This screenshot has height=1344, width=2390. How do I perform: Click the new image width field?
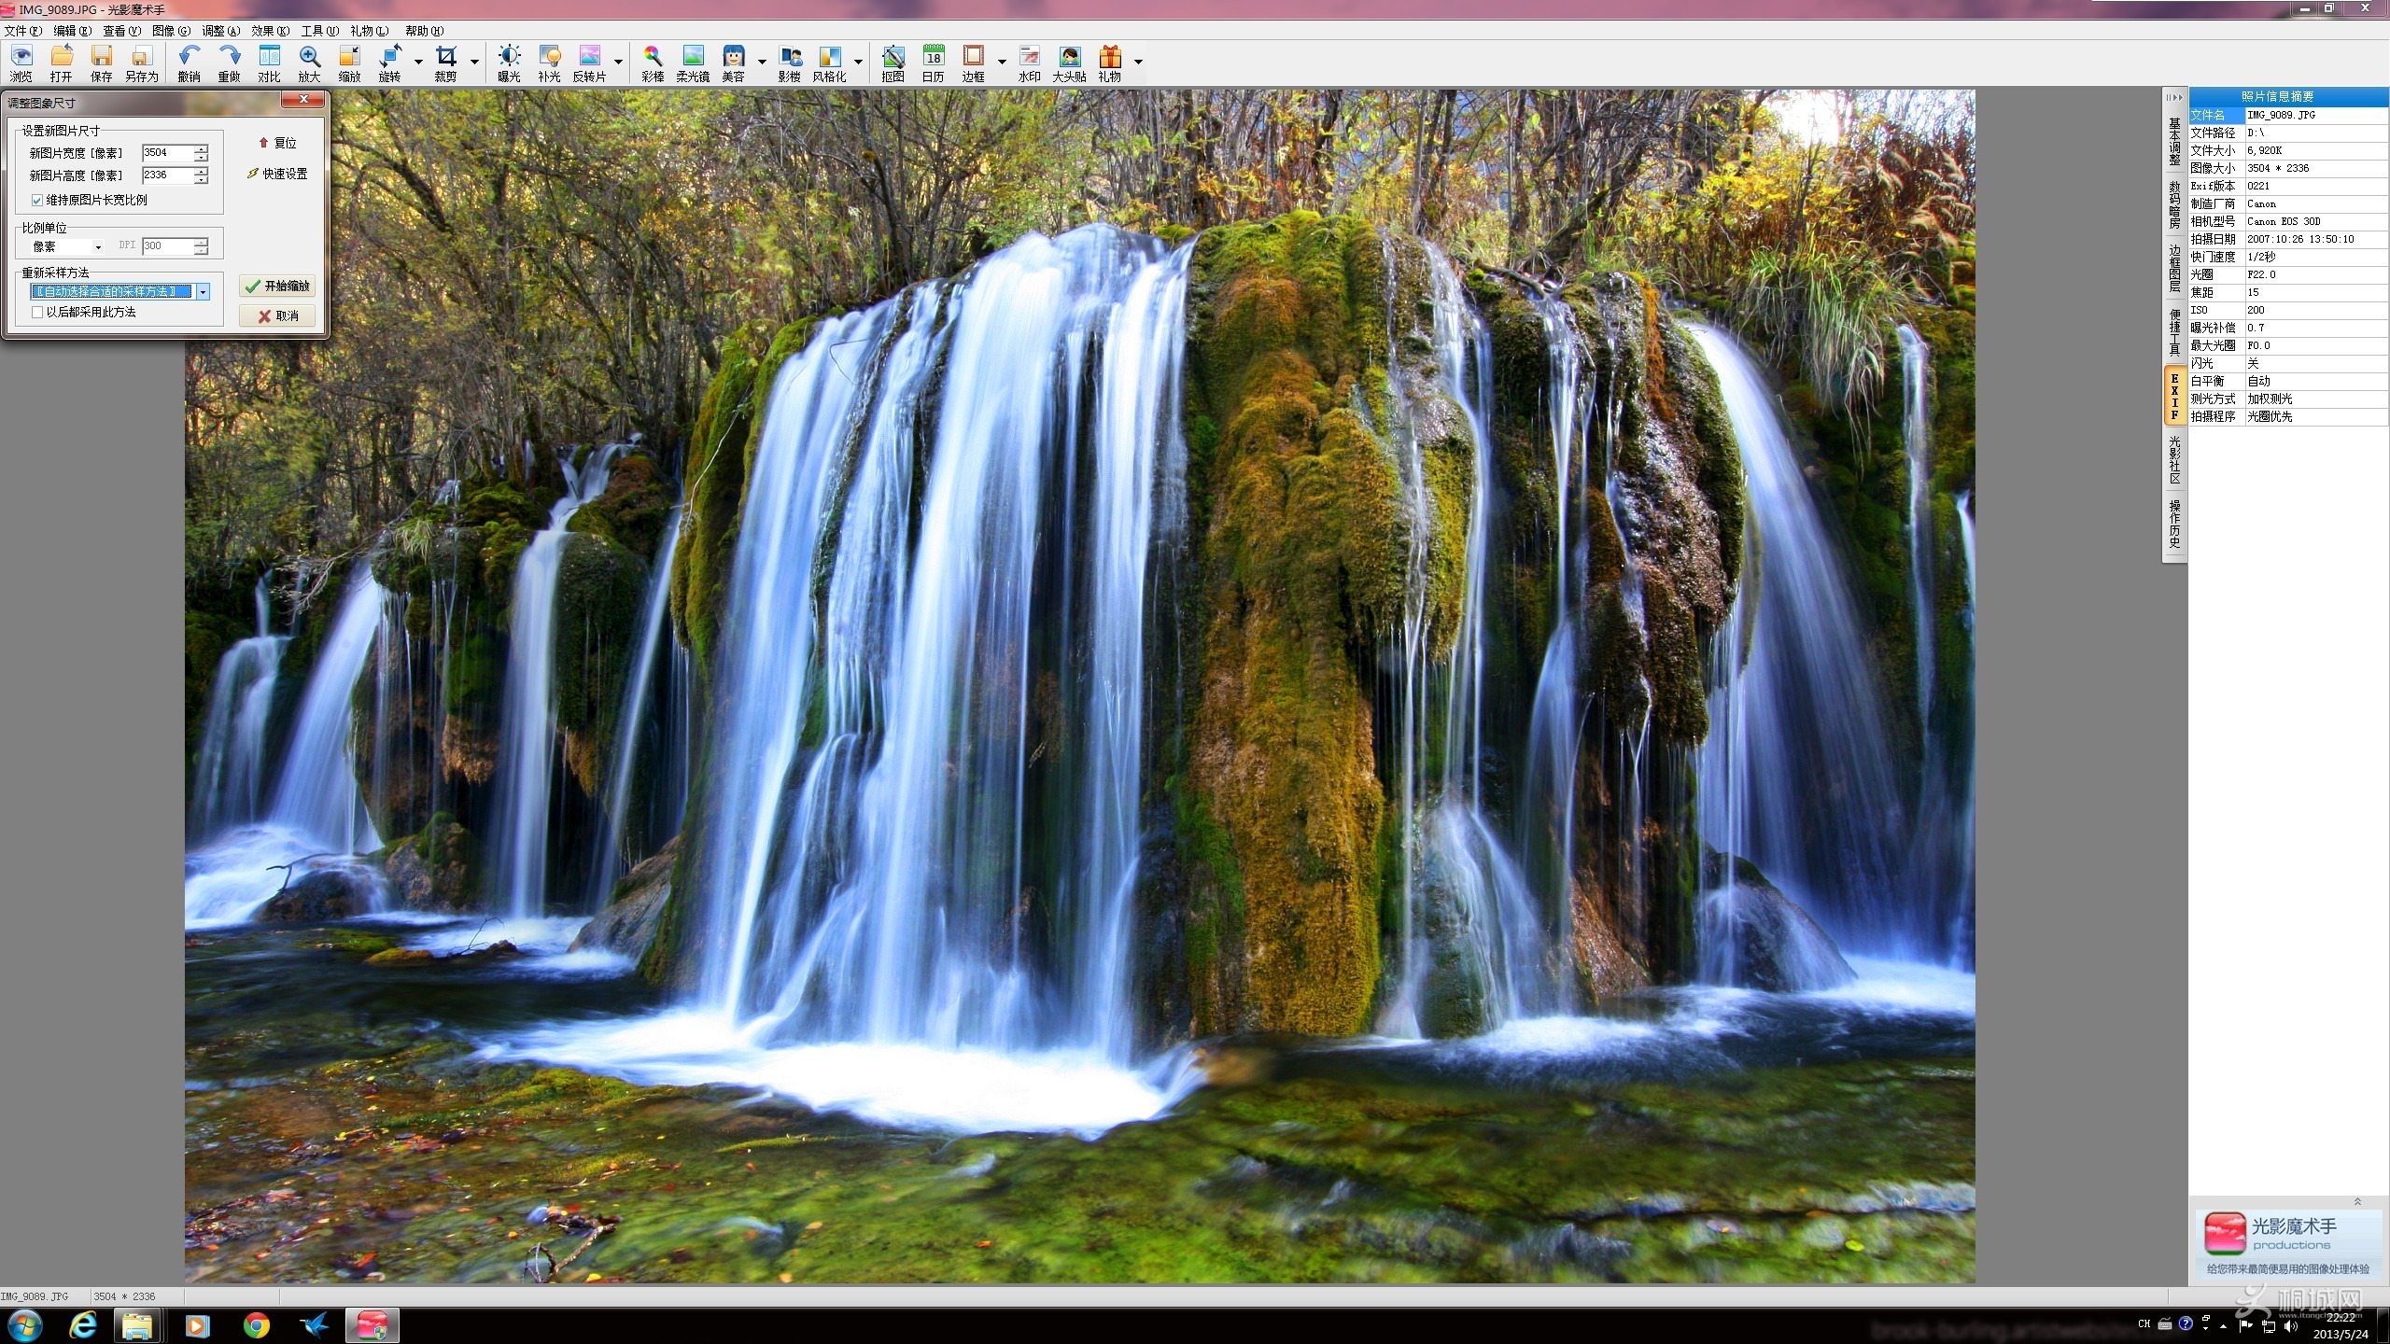[167, 152]
